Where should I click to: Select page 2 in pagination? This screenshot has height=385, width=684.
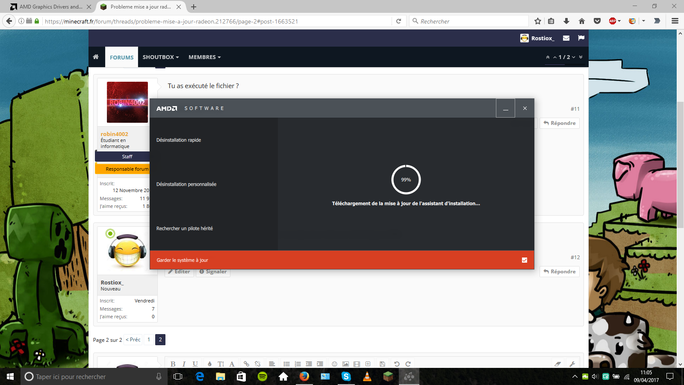pyautogui.click(x=160, y=340)
